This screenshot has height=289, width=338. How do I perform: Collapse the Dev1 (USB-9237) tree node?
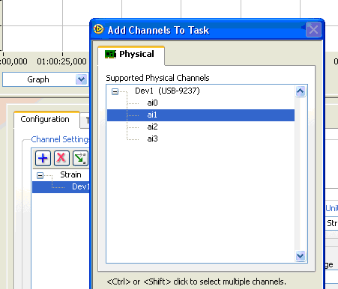115,91
